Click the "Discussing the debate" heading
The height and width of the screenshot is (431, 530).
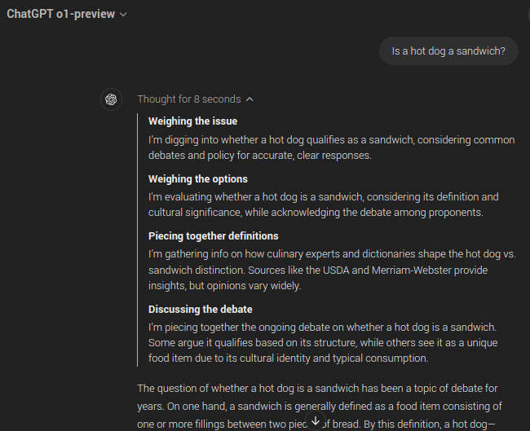(x=200, y=309)
